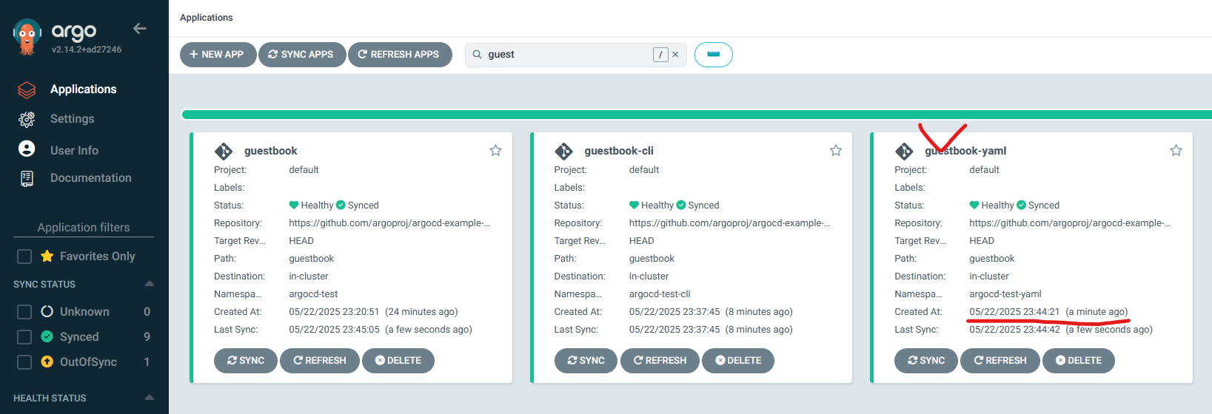Screen dimensions: 1212x414
Task: Delete the guestbook-yaml application
Action: pos(1078,361)
